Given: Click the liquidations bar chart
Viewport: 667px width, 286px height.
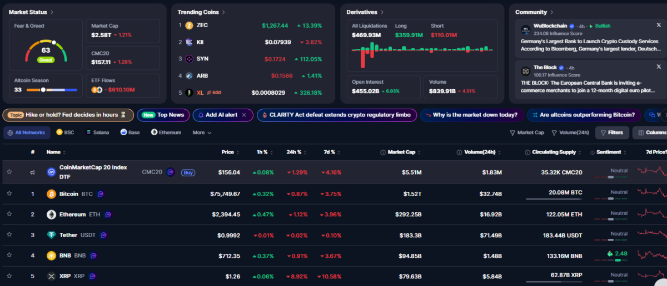Looking at the screenshot, I should coord(422,53).
